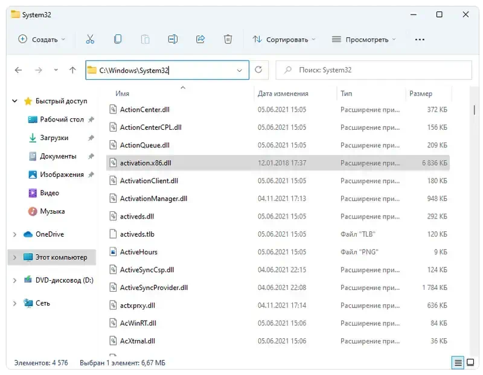This screenshot has width=483, height=375.
Task: Open the three-dots more options menu
Action: click(x=420, y=39)
